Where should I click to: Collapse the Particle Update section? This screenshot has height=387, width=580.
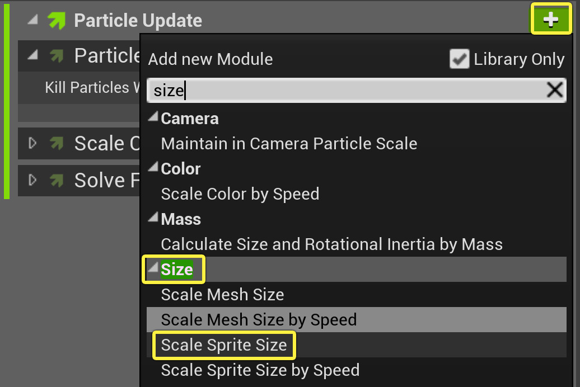pos(33,20)
